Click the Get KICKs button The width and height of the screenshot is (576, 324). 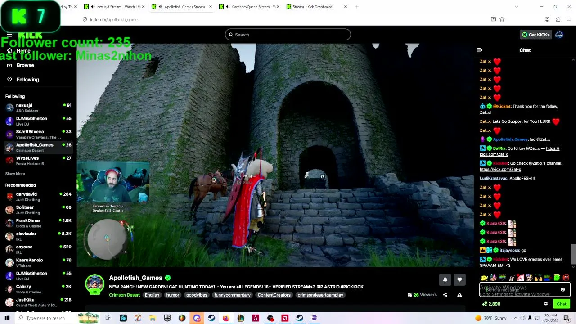click(535, 35)
